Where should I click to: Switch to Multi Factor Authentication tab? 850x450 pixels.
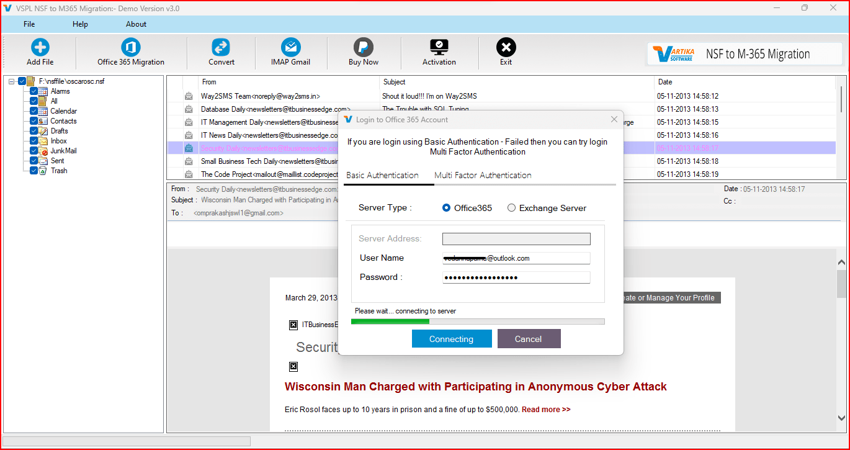[x=483, y=175]
